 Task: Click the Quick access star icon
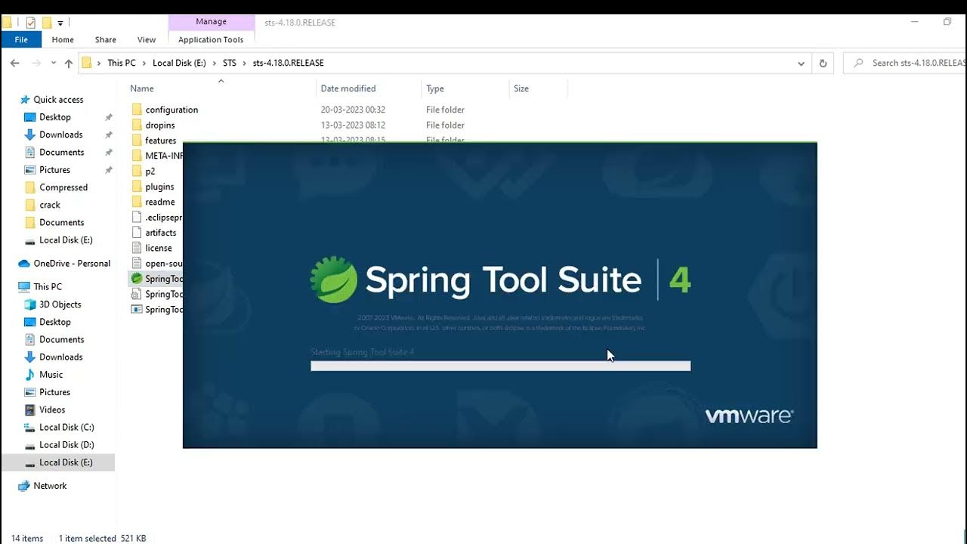tap(24, 100)
